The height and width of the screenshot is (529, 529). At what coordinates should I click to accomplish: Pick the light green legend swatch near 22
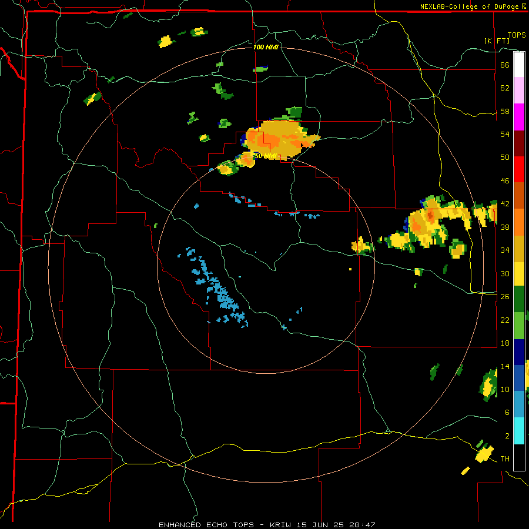pyautogui.click(x=519, y=326)
